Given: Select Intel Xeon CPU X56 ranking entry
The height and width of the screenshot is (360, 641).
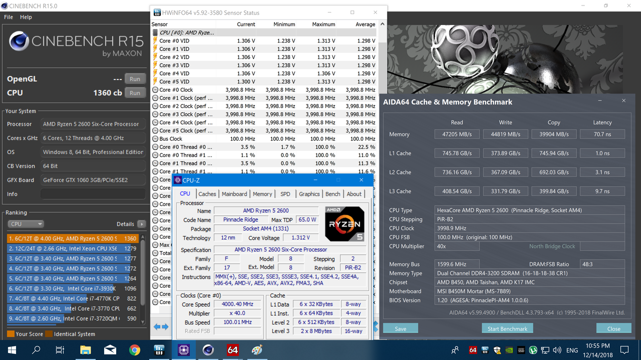Looking at the screenshot, I should pyautogui.click(x=73, y=248).
